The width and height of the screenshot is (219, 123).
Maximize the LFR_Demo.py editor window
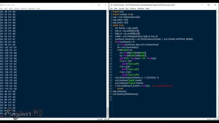click(x=208, y=5)
